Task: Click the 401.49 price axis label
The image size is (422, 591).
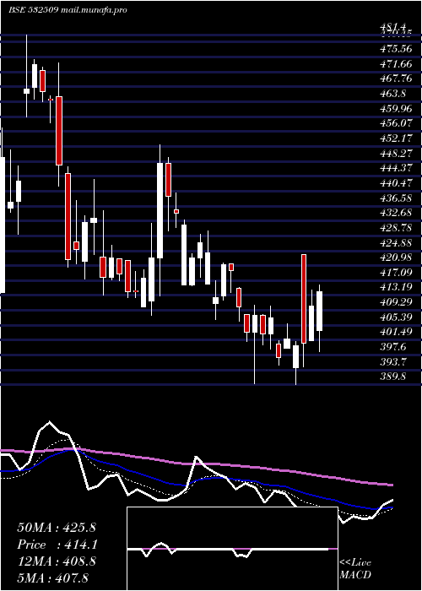Action: pos(396,332)
